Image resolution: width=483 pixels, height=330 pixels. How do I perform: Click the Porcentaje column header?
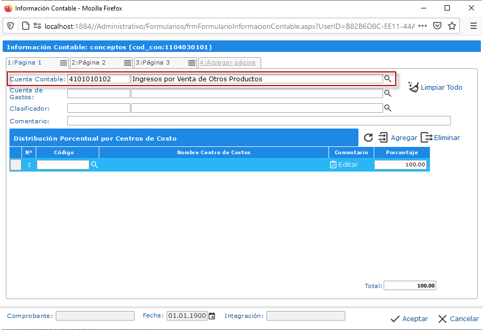point(402,153)
